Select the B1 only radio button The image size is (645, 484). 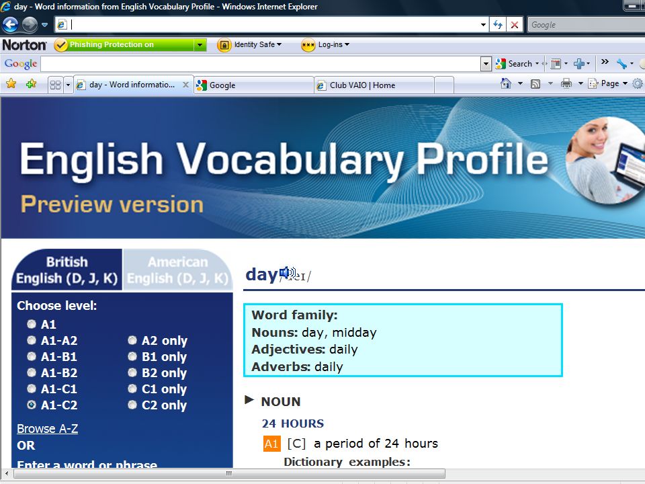(132, 356)
